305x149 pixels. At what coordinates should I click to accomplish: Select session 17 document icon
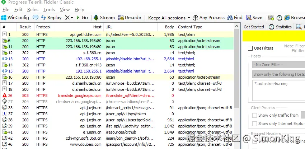pos(4,83)
